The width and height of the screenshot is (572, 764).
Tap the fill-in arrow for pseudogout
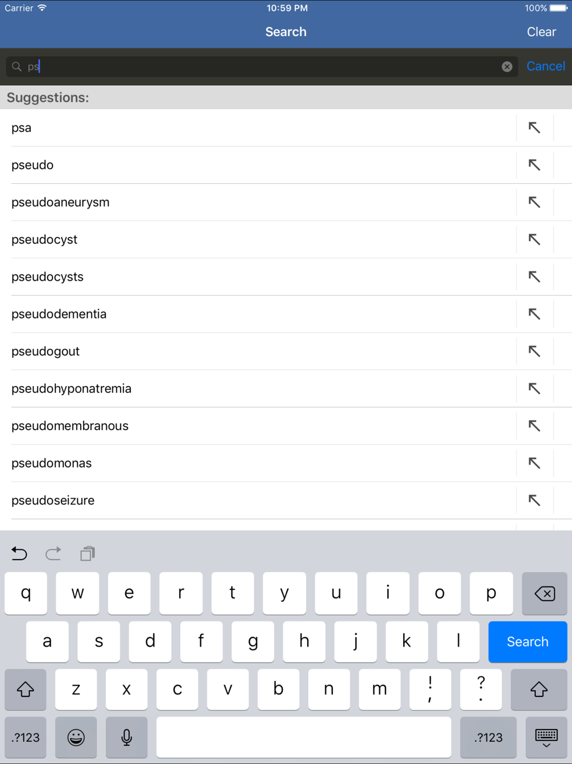(534, 351)
